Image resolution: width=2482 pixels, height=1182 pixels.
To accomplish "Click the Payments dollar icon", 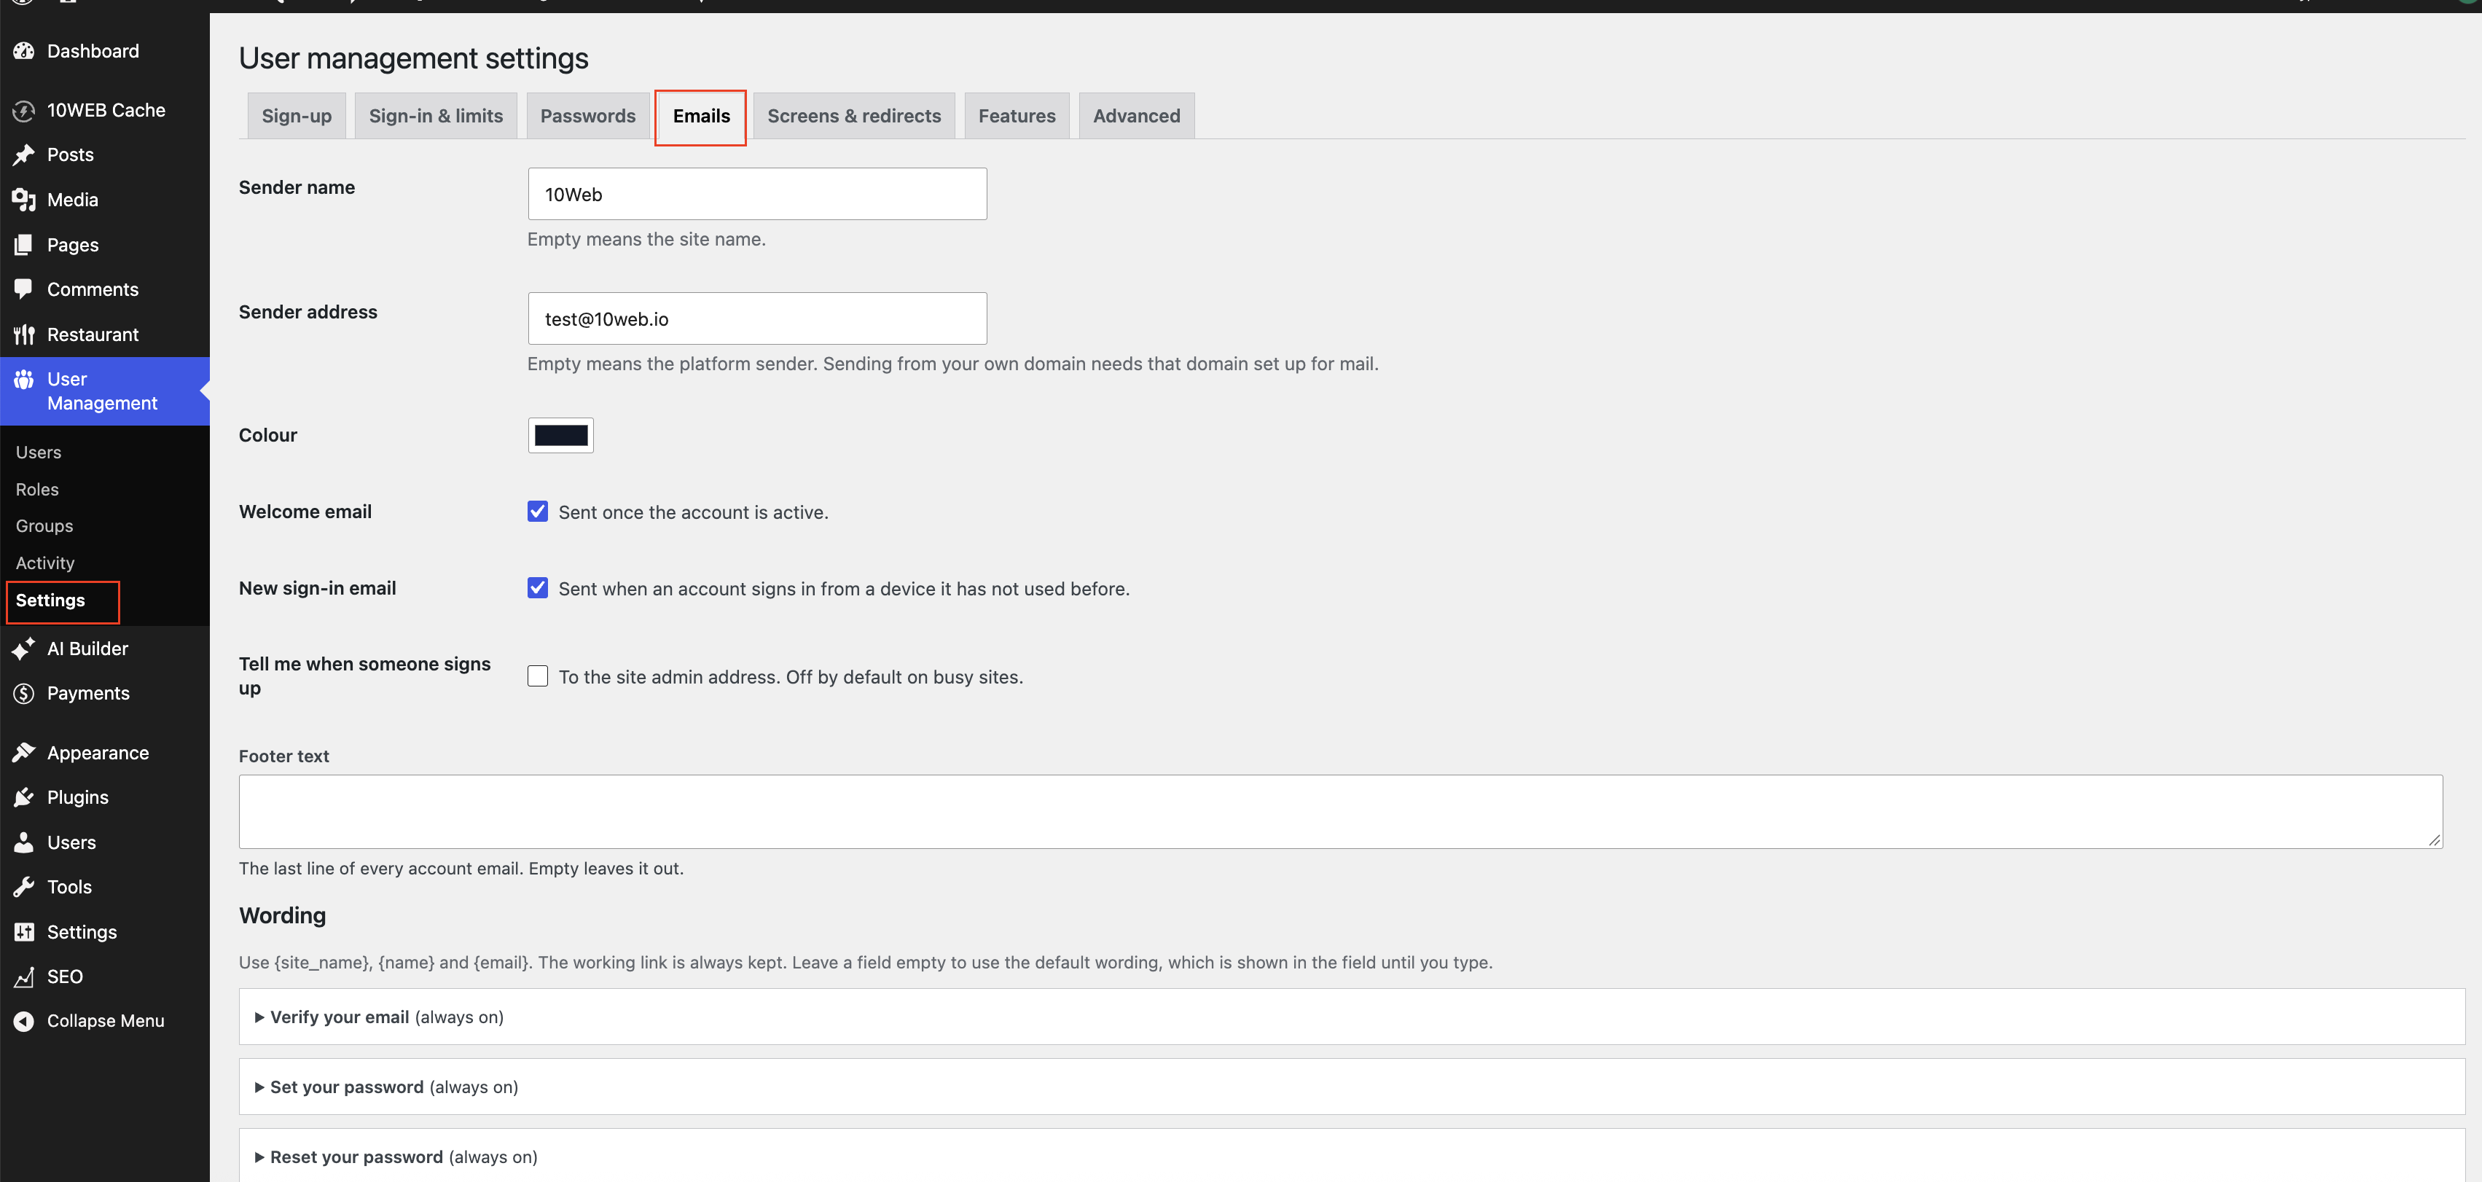I will tap(24, 694).
